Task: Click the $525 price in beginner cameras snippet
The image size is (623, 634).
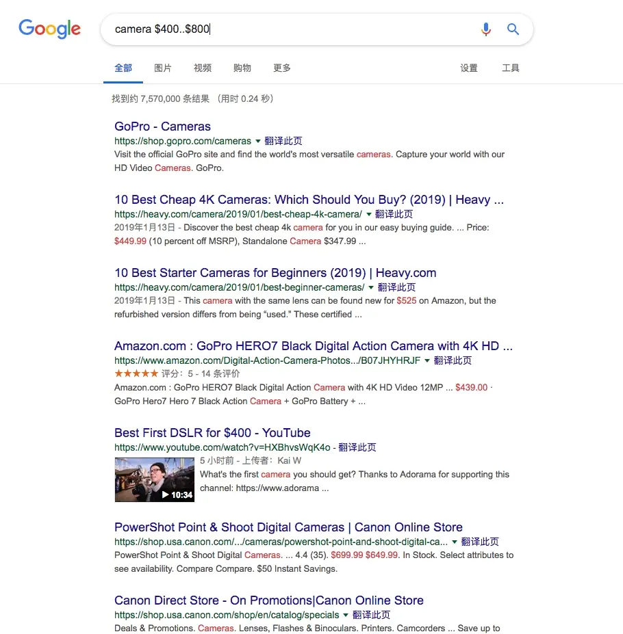Action: [407, 300]
